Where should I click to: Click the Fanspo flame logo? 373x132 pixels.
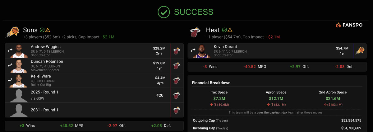[338, 25]
